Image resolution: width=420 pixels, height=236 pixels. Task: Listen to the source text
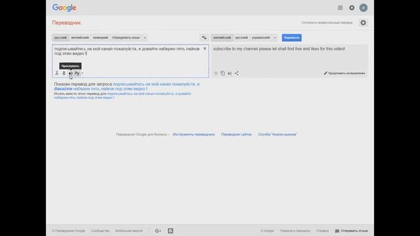click(x=70, y=73)
